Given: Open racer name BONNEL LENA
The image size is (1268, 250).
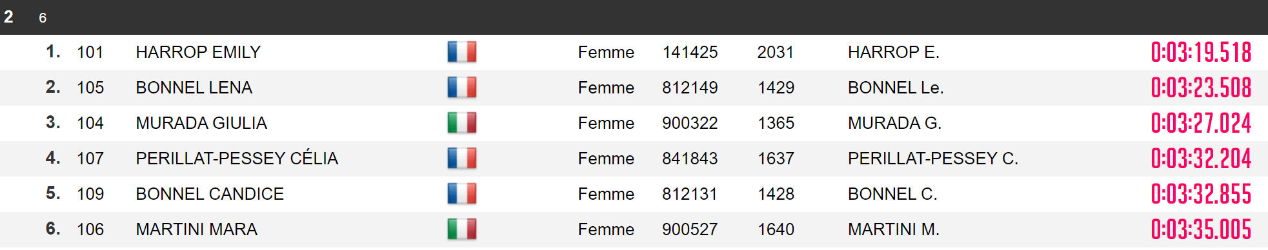Looking at the screenshot, I should click(x=194, y=88).
